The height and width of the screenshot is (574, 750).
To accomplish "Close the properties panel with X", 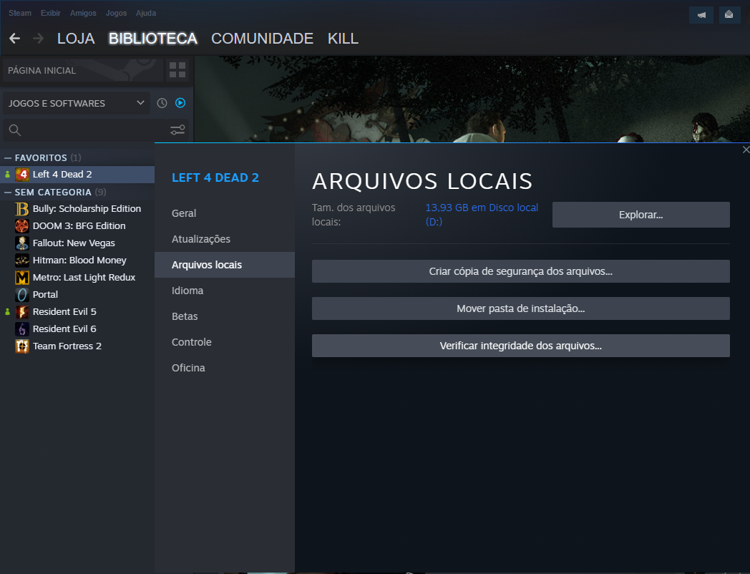I will tap(746, 150).
